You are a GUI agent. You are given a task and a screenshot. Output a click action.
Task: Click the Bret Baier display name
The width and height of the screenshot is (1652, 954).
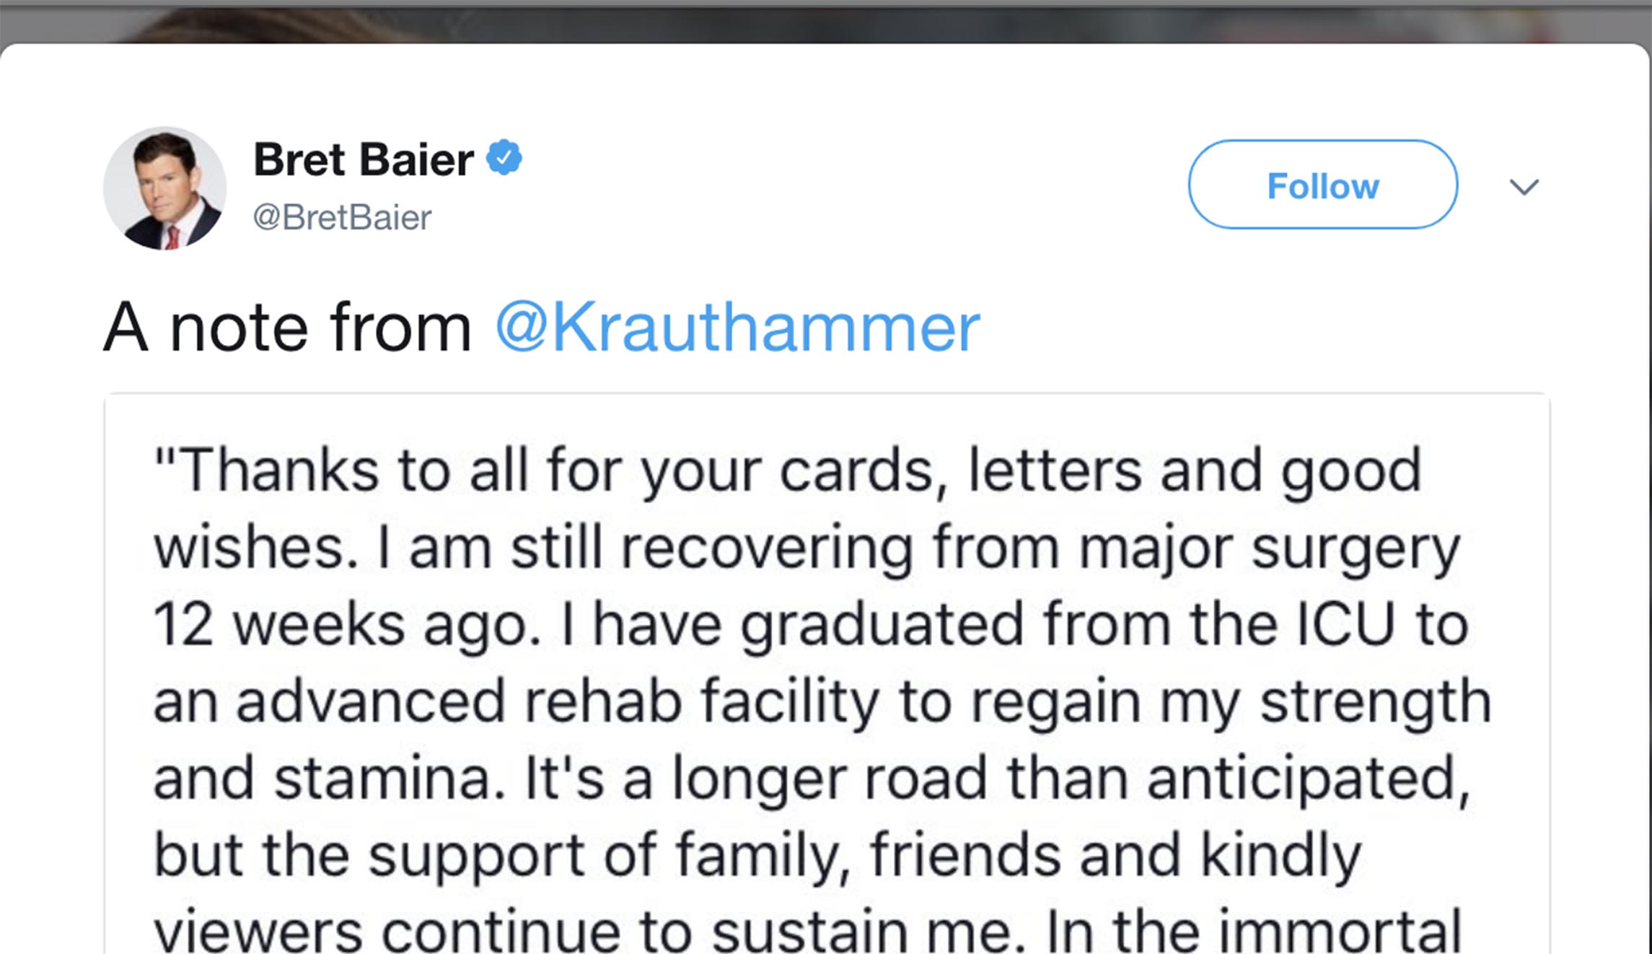tap(364, 159)
